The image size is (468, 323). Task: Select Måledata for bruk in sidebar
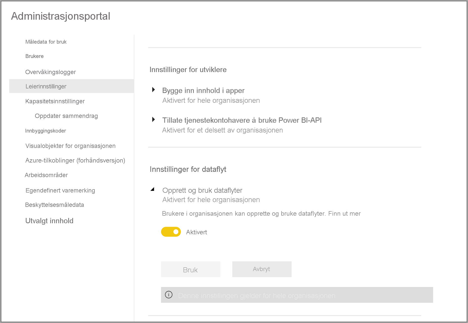point(46,42)
